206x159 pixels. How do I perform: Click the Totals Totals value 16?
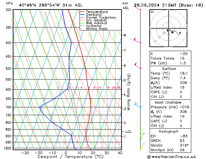tap(182, 58)
